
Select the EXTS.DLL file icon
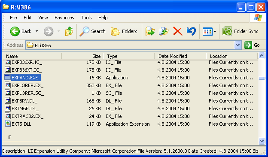[x=8, y=124]
